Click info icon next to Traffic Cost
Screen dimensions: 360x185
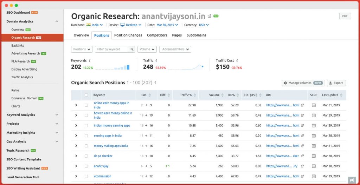tap(237, 60)
